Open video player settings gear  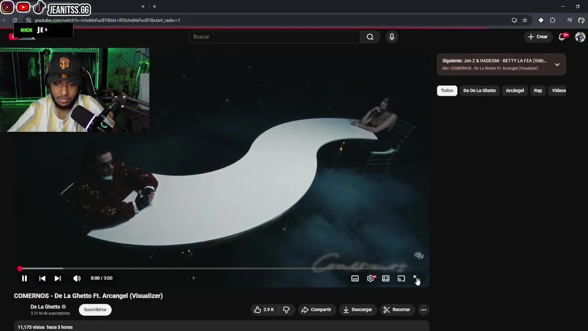pos(371,279)
